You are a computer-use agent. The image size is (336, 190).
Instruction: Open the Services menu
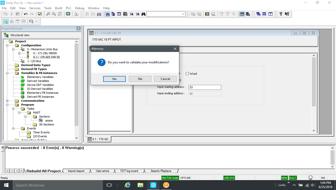click(35, 8)
